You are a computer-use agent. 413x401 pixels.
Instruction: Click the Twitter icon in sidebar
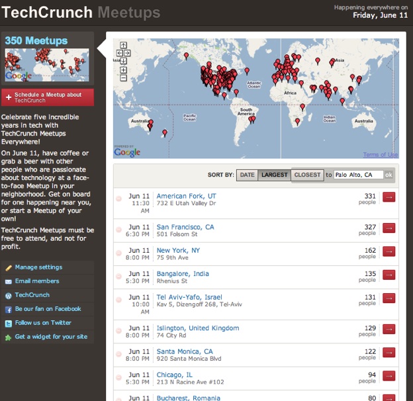point(9,324)
